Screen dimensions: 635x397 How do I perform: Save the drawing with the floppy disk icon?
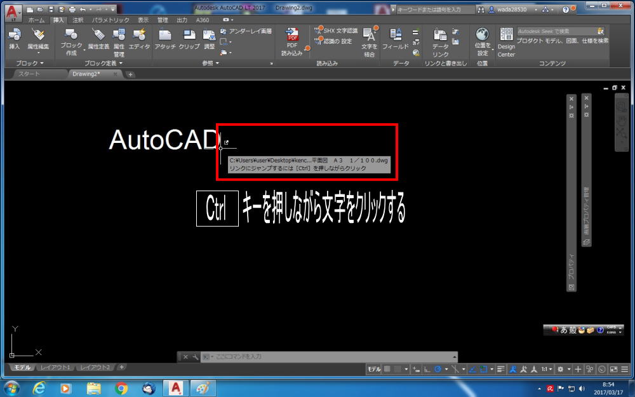[51, 10]
